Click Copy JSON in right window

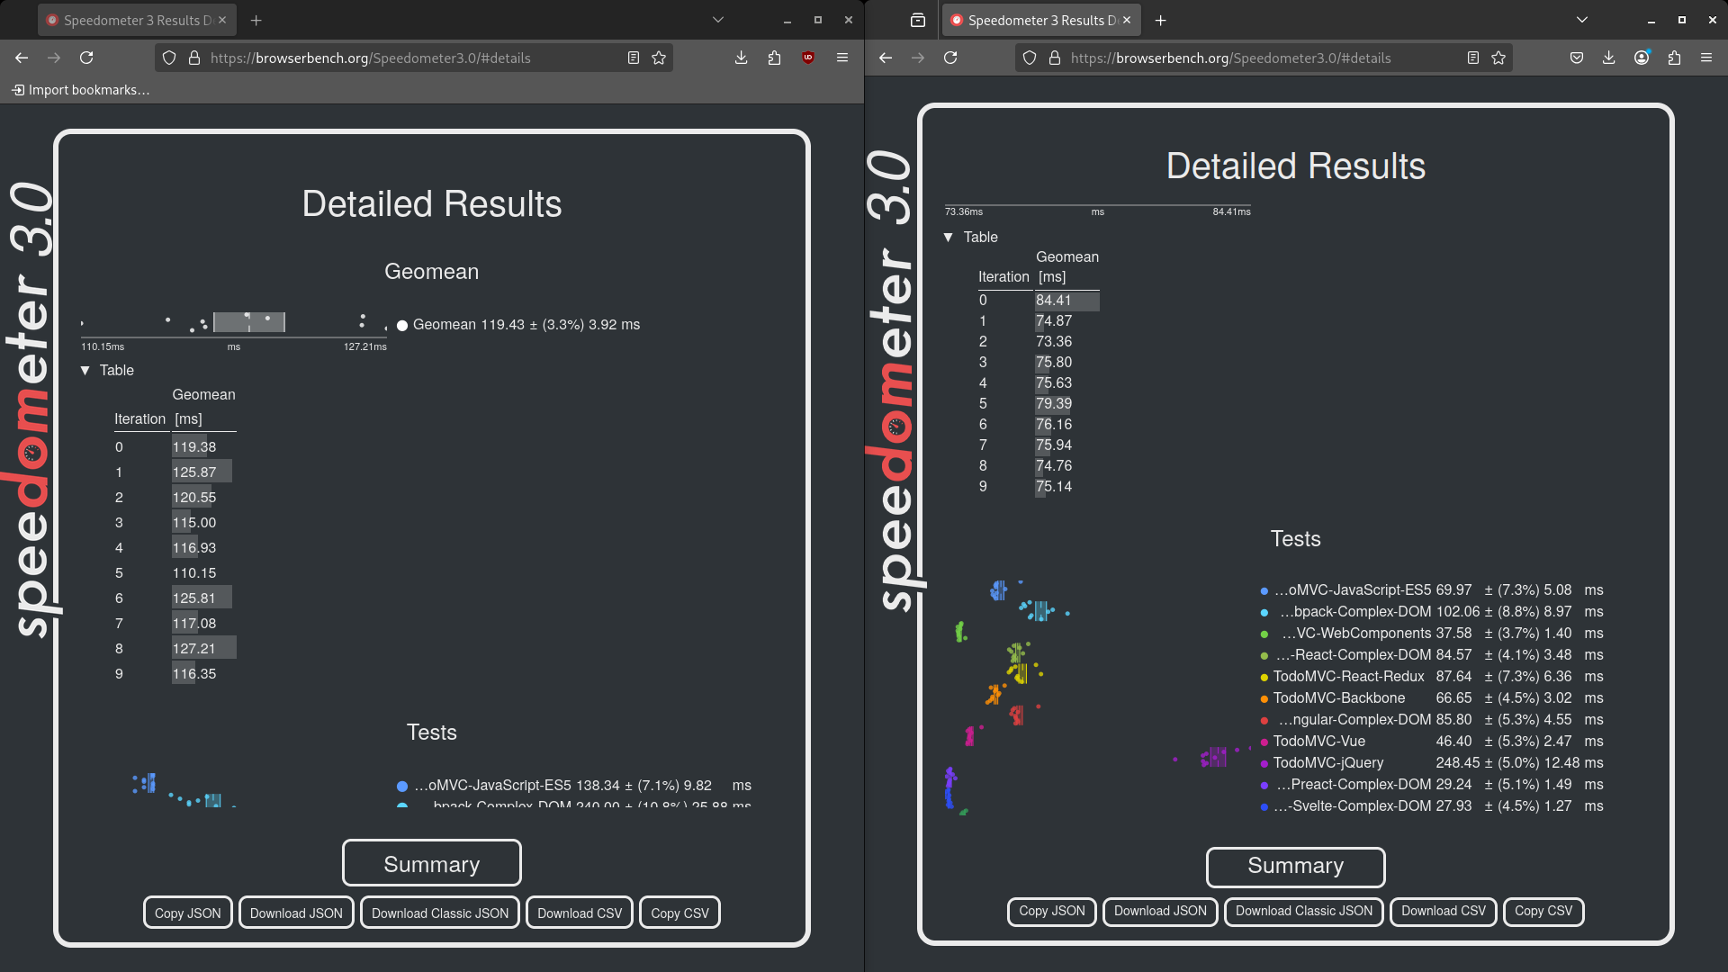1052,911
